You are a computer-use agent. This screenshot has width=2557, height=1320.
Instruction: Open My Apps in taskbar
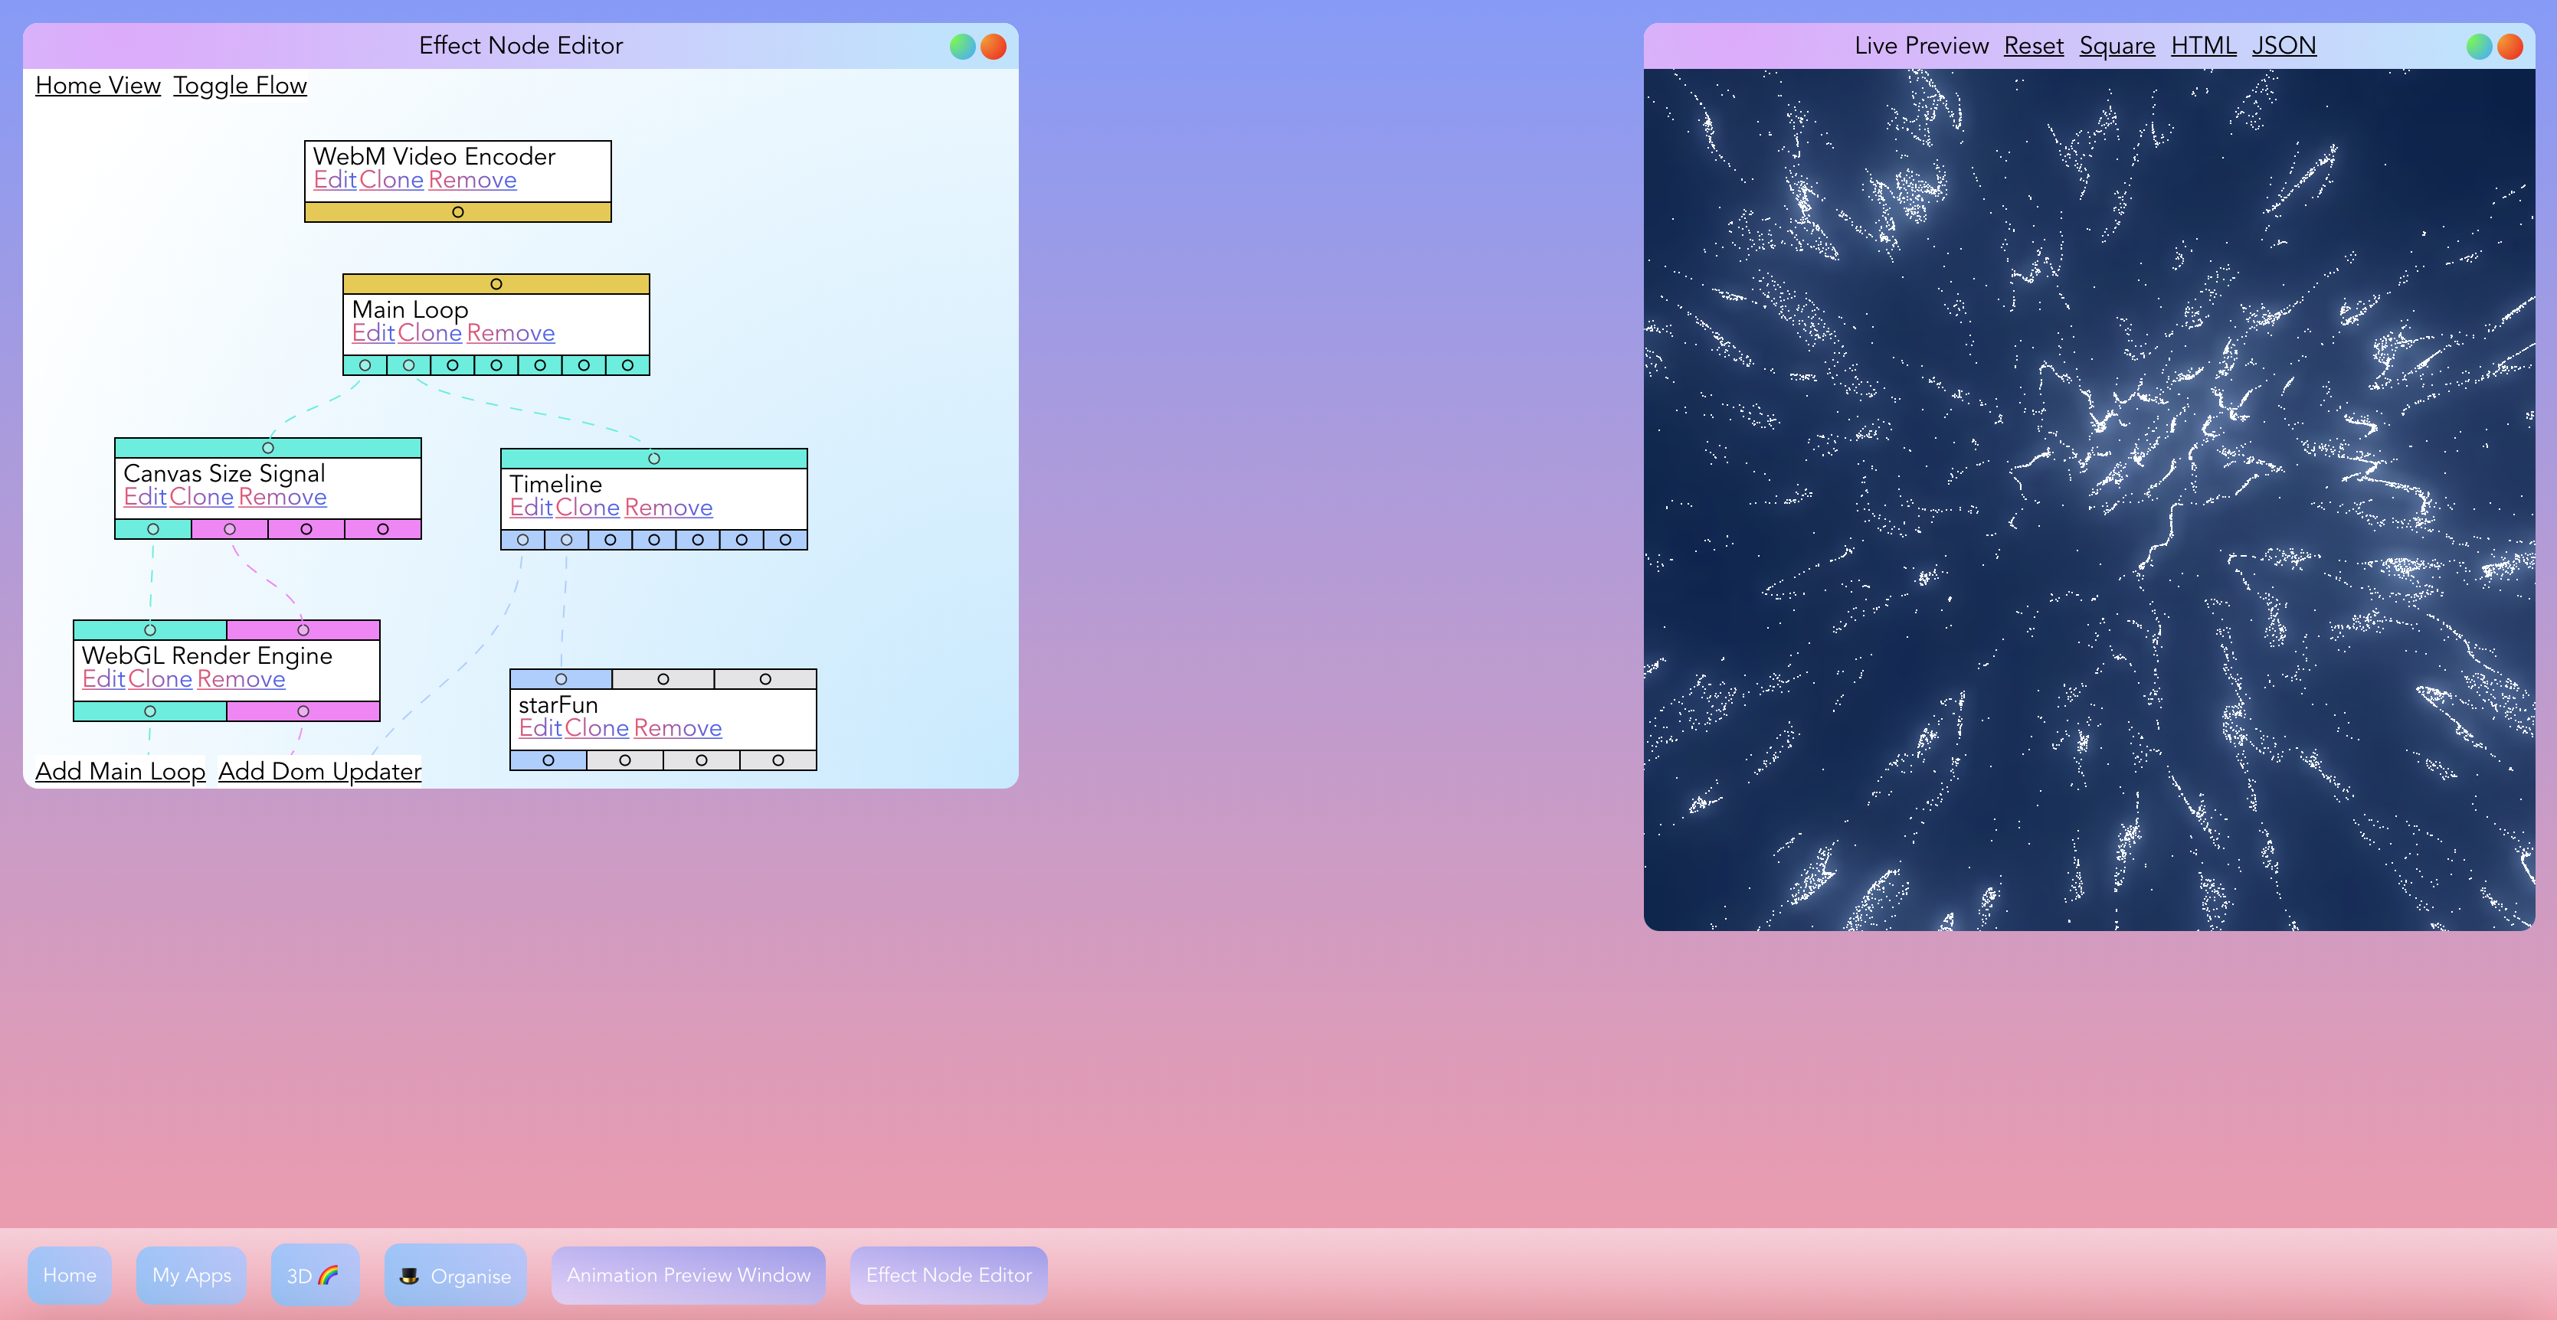[x=192, y=1276]
